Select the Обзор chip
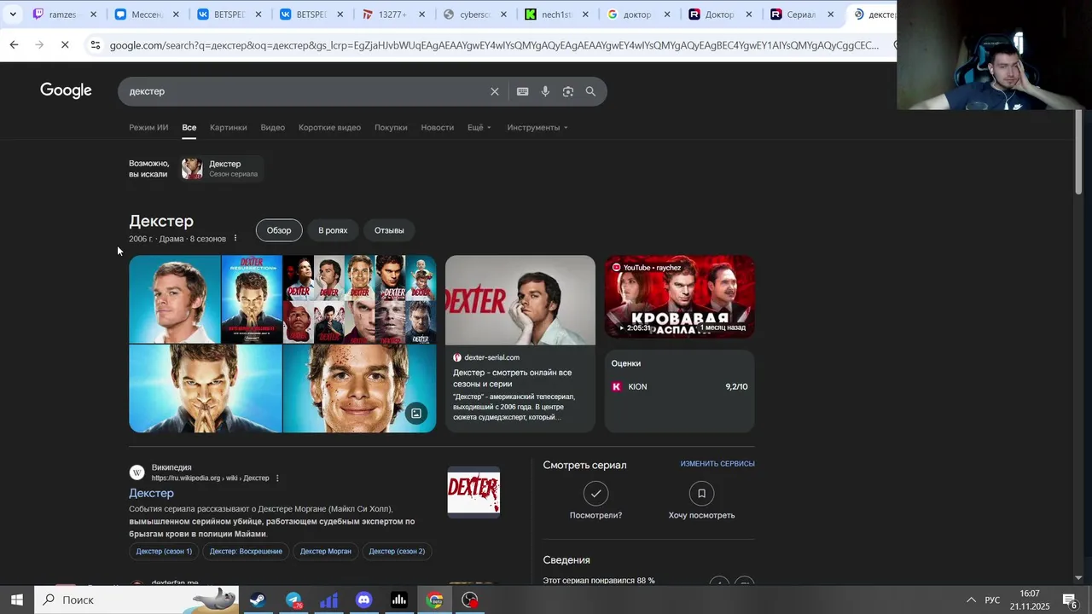Image resolution: width=1092 pixels, height=614 pixels. tap(279, 230)
